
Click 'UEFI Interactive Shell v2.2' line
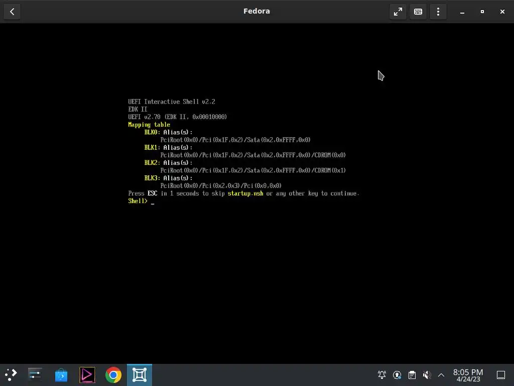pyautogui.click(x=172, y=102)
